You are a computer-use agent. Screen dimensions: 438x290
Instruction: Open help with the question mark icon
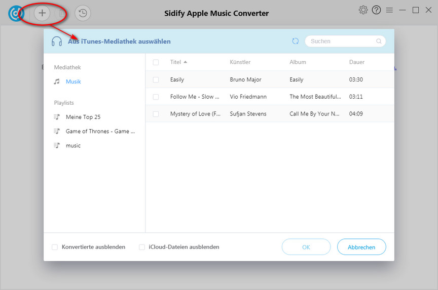(x=376, y=10)
